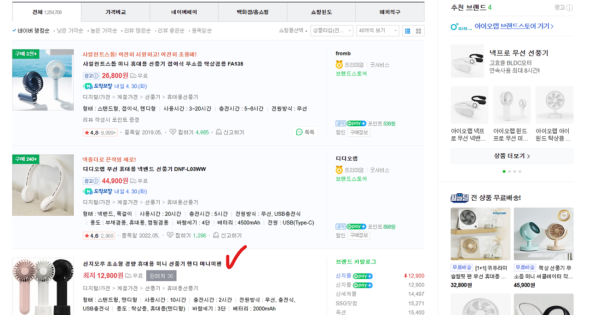Click Npay+ badge beside 포인트 536원

coord(356,124)
